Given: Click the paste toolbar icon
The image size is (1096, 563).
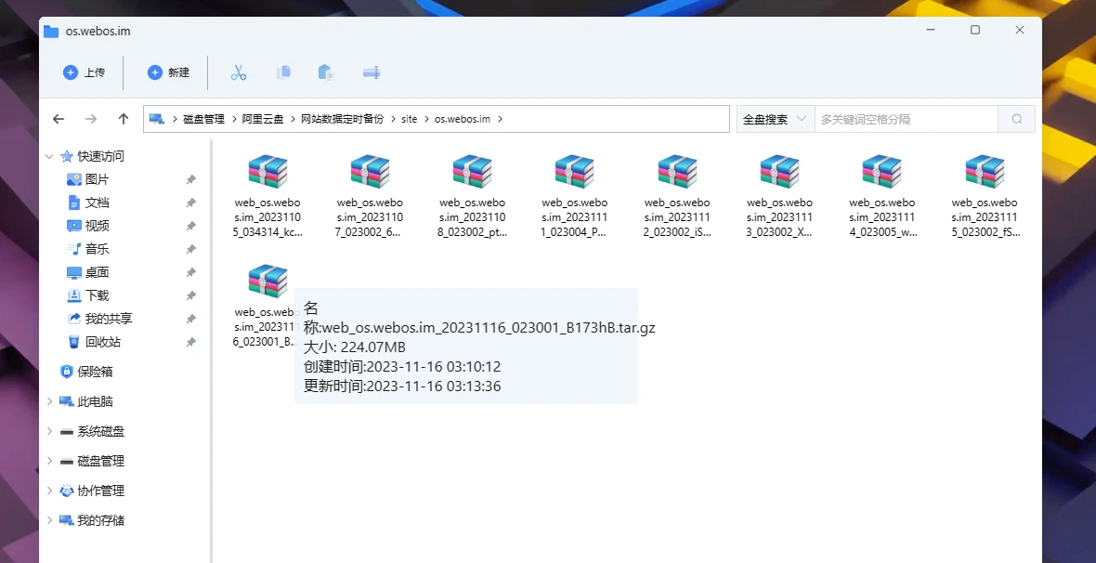Looking at the screenshot, I should coord(325,72).
